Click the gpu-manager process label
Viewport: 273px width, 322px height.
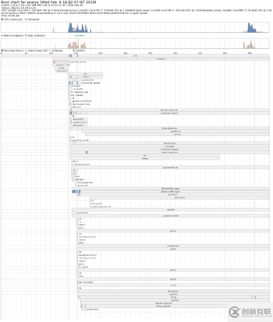[x=86, y=282]
